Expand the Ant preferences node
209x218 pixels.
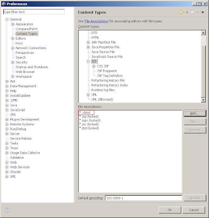click(x=7, y=81)
